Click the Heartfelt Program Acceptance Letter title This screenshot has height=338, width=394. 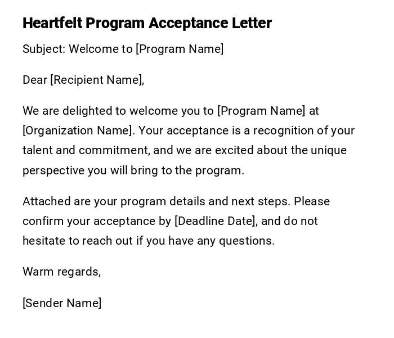coord(147,23)
